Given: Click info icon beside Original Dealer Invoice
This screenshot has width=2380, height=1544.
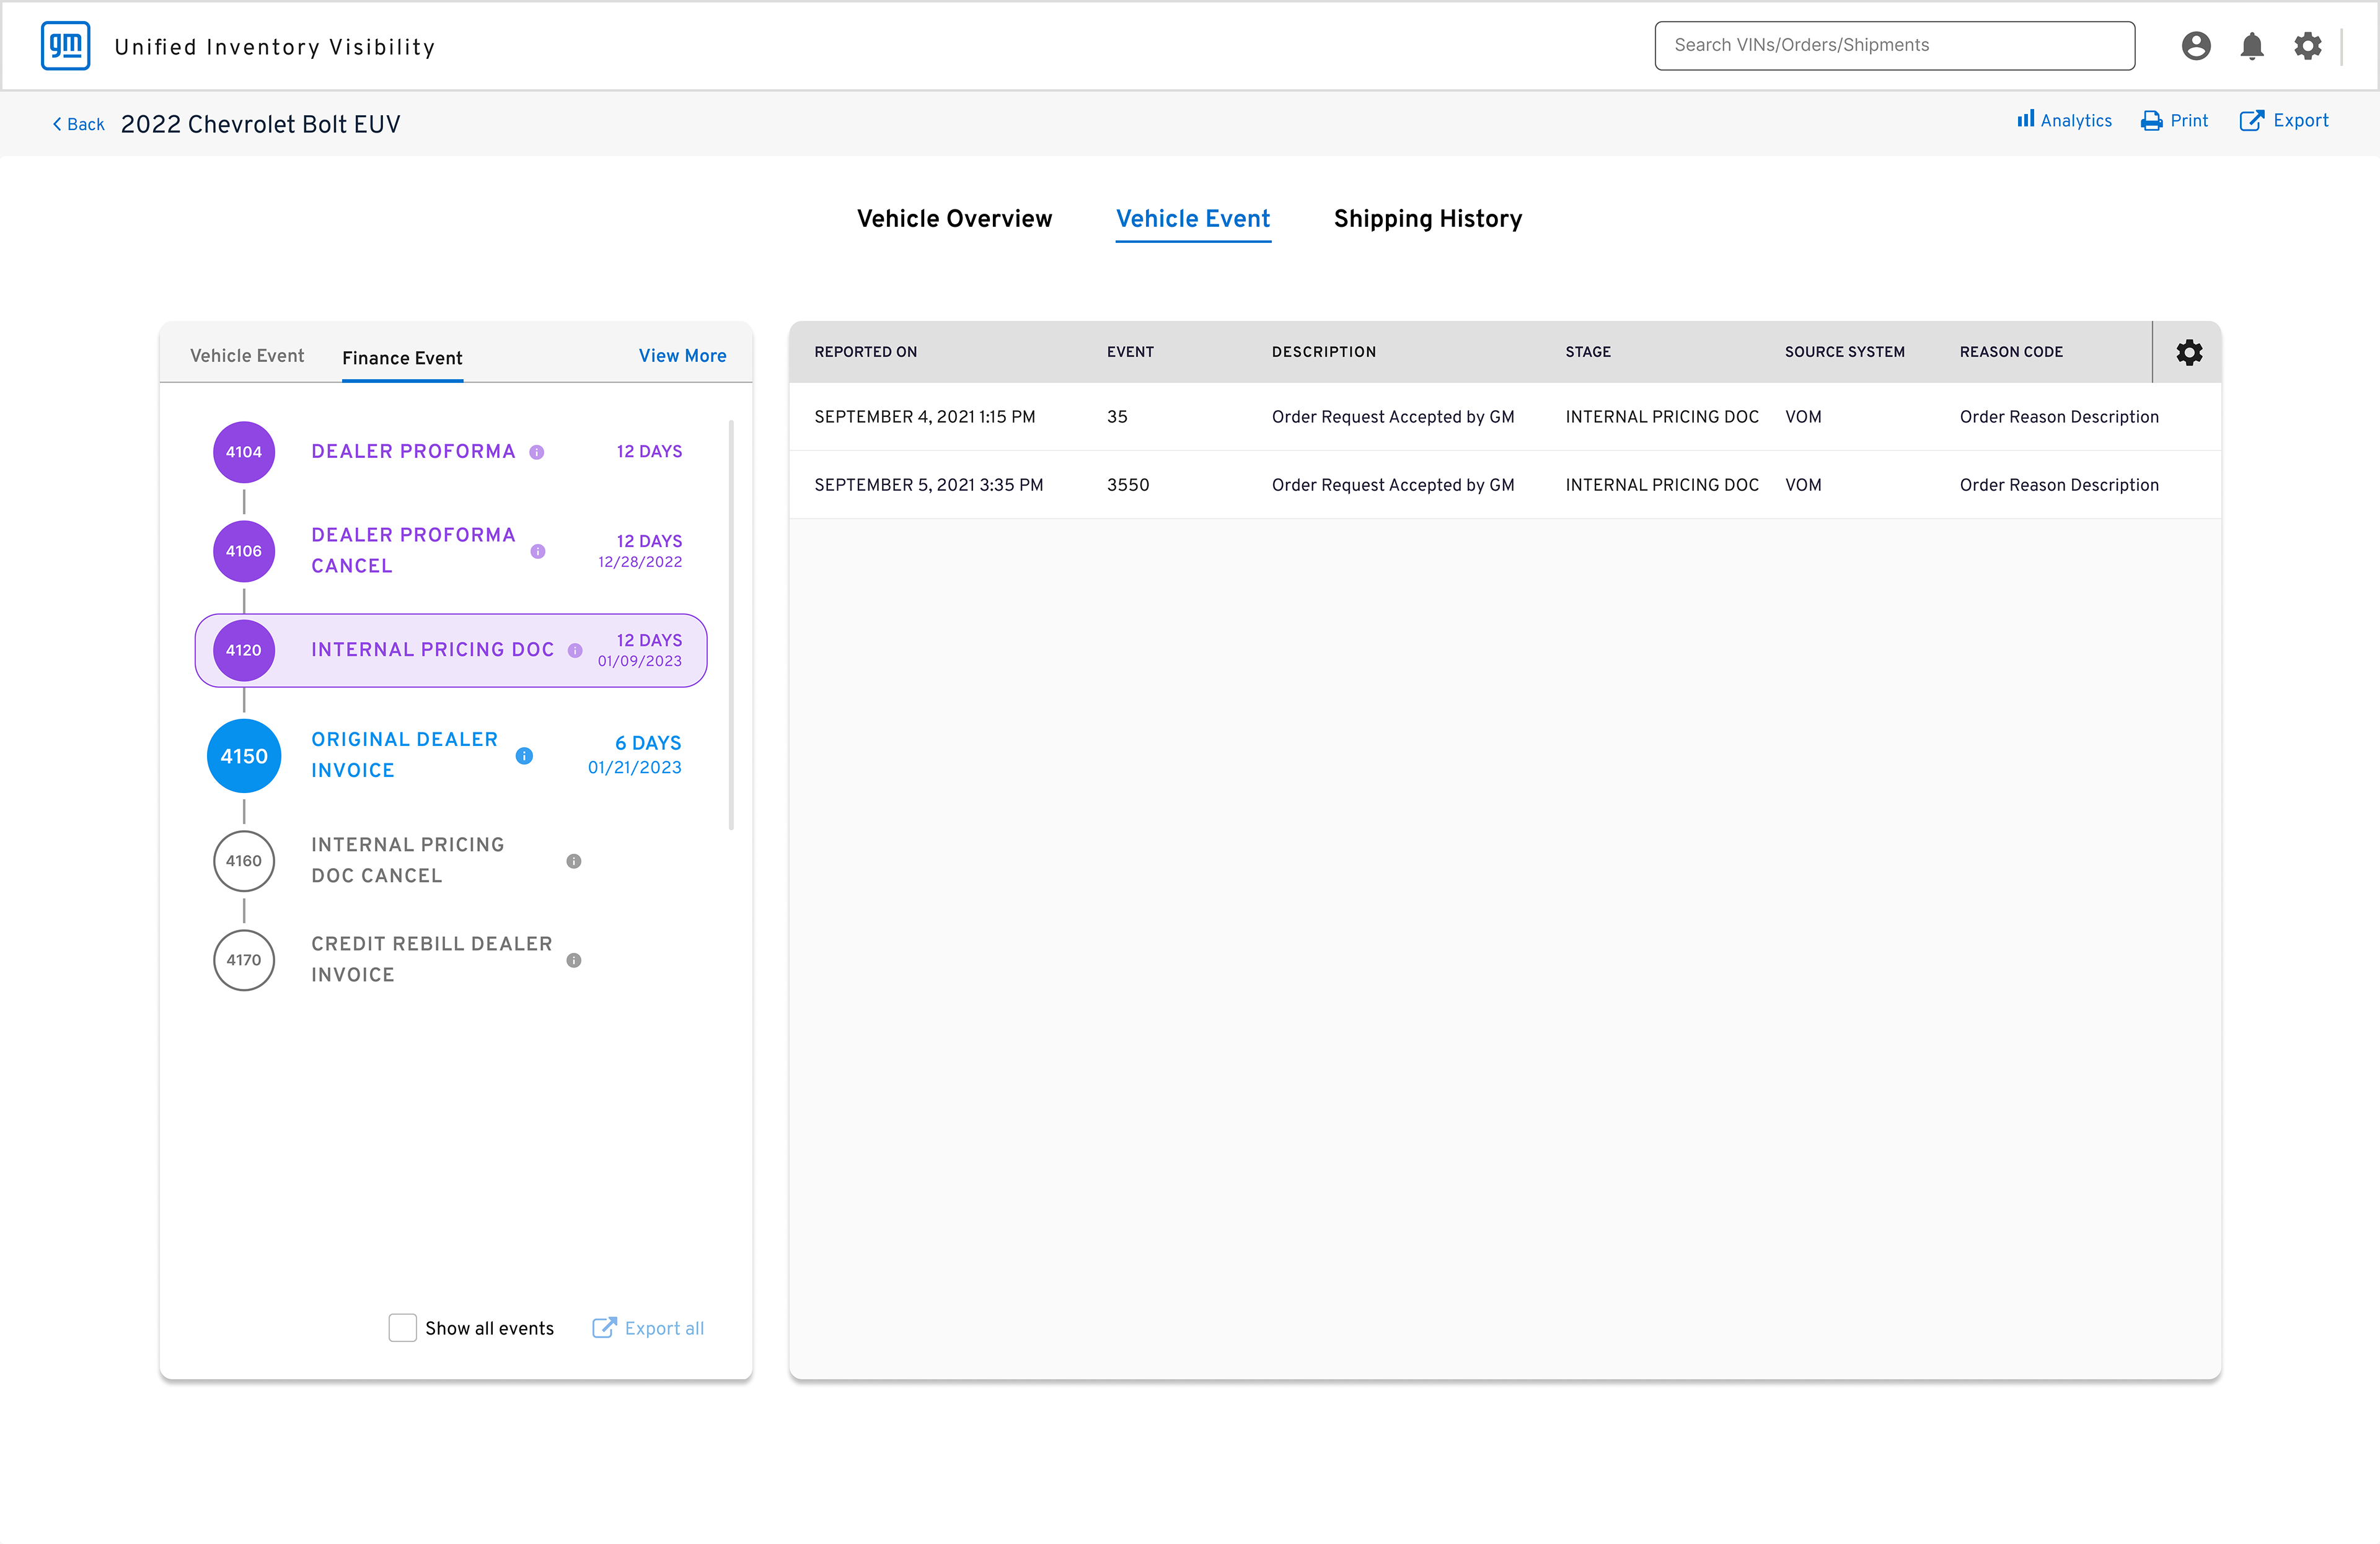Looking at the screenshot, I should [524, 757].
